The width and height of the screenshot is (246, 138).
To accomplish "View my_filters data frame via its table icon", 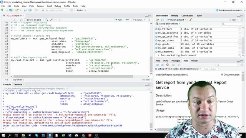I will coord(240,29).
